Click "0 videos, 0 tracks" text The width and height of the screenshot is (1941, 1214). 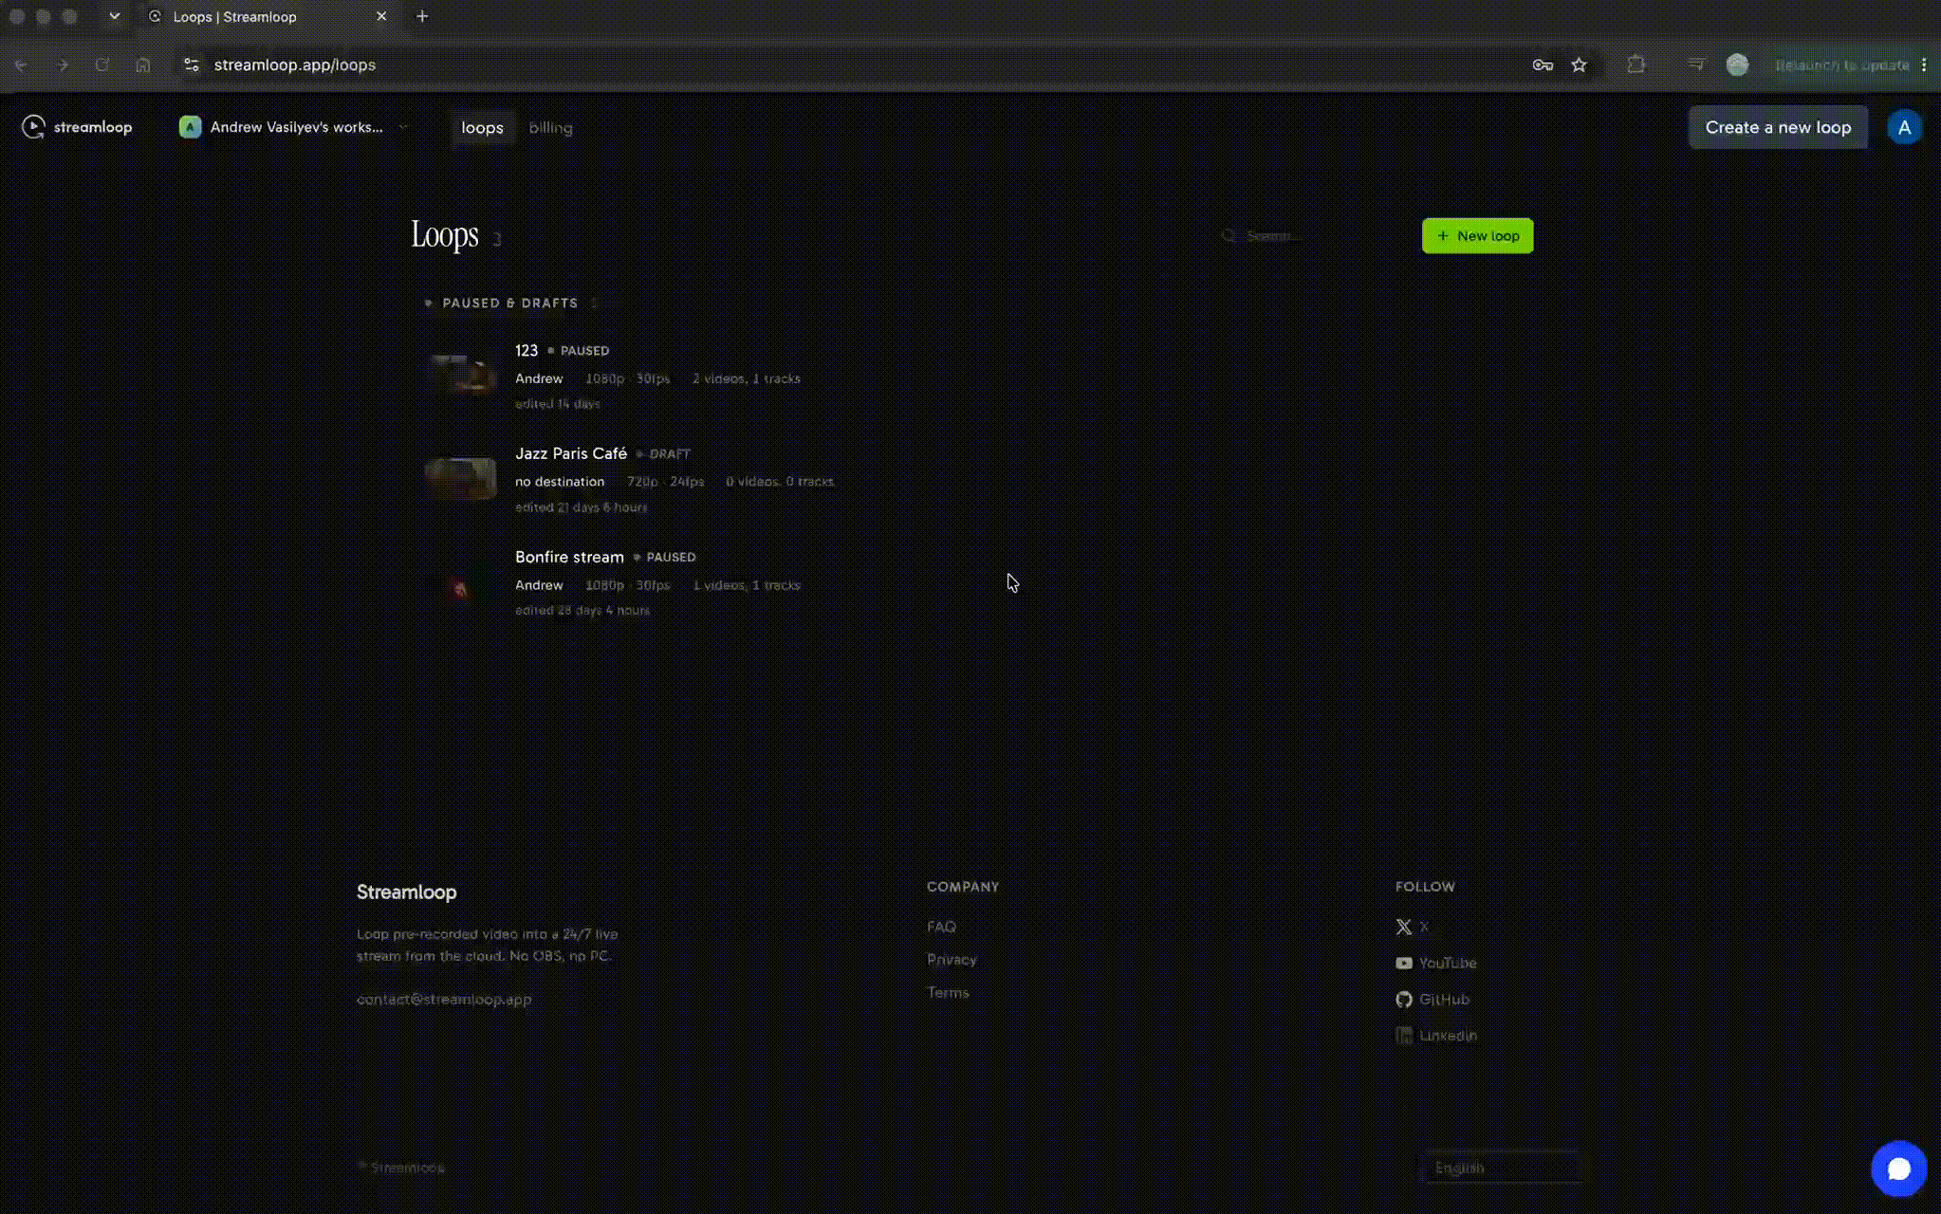point(780,482)
